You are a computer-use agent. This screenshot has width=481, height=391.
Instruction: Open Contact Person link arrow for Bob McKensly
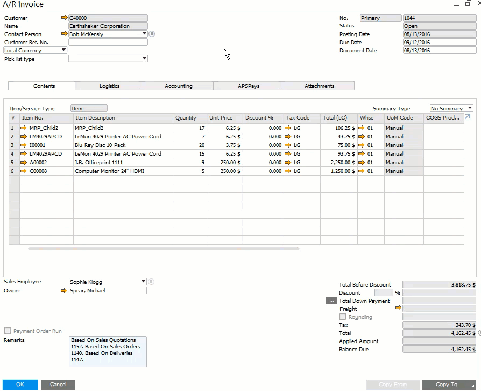(x=65, y=34)
